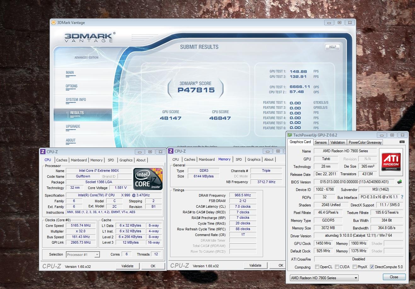Click OK in CPU-Z processor window
The height and width of the screenshot is (289, 415).
click(153, 266)
